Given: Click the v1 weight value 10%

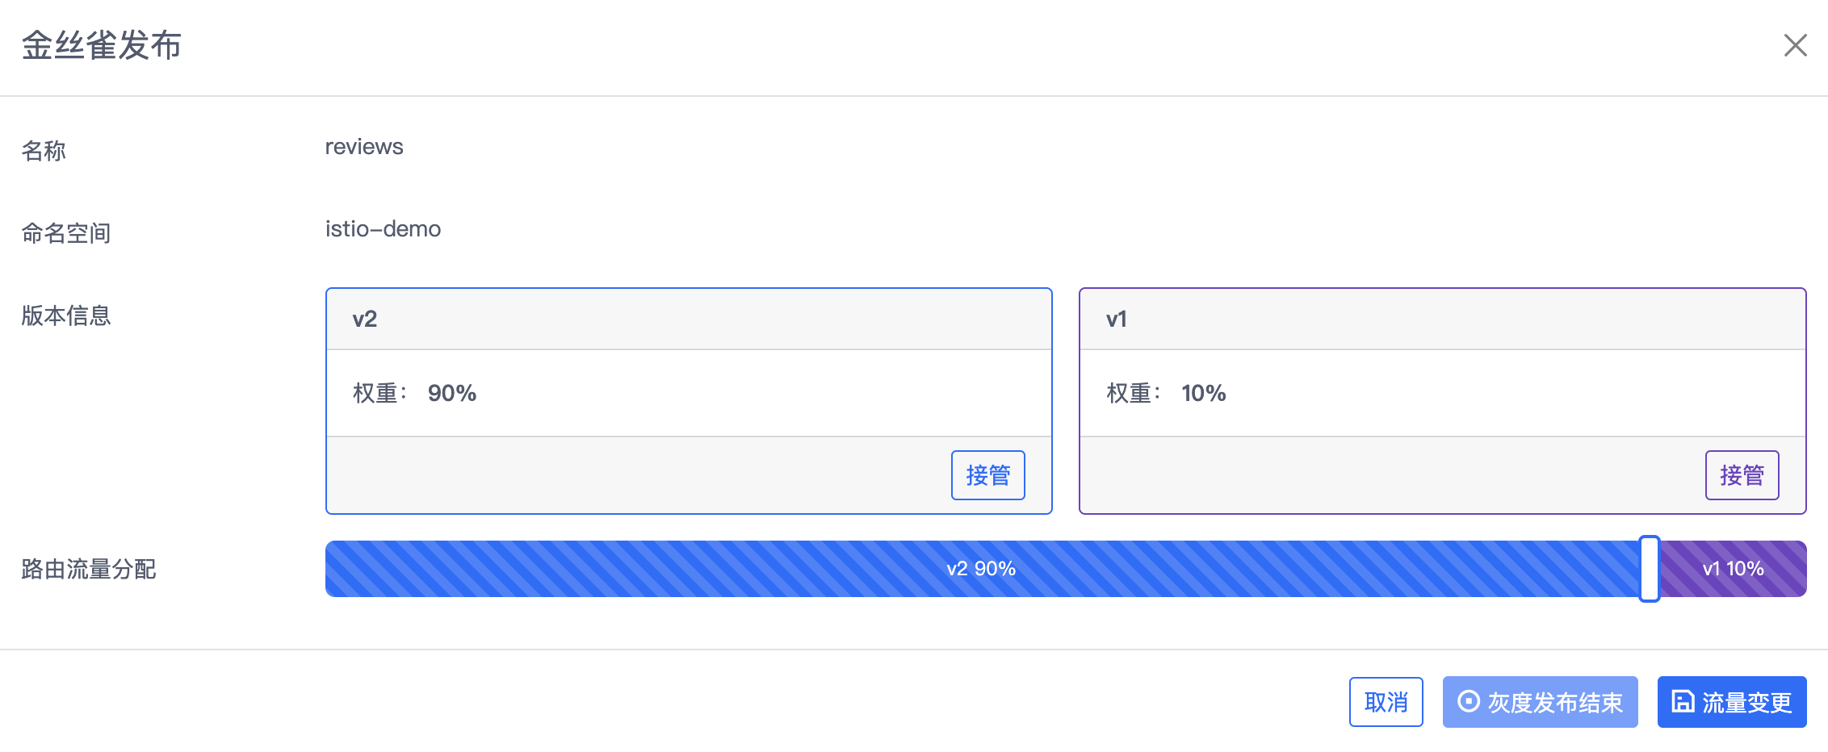Looking at the screenshot, I should tap(1204, 393).
